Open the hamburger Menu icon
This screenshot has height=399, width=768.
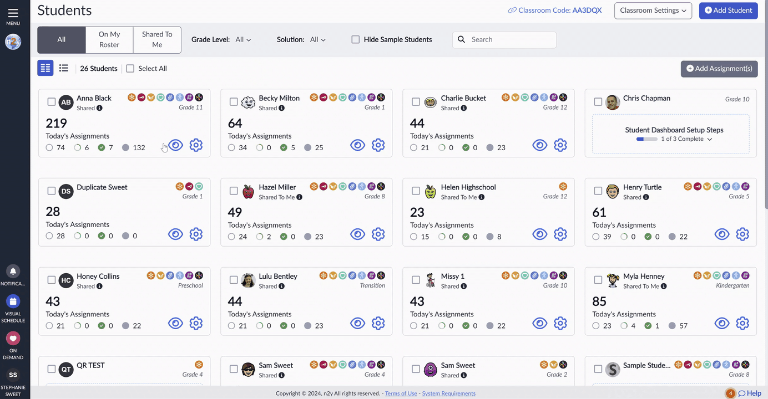pyautogui.click(x=13, y=13)
